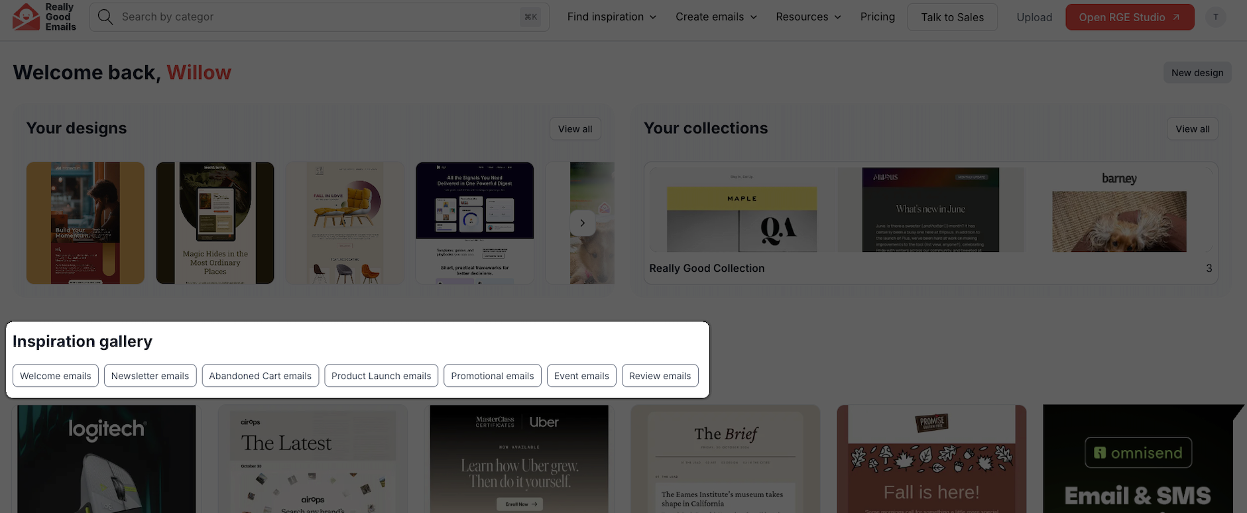Launch Open RGE Studio
Image resolution: width=1247 pixels, height=513 pixels.
click(1130, 17)
